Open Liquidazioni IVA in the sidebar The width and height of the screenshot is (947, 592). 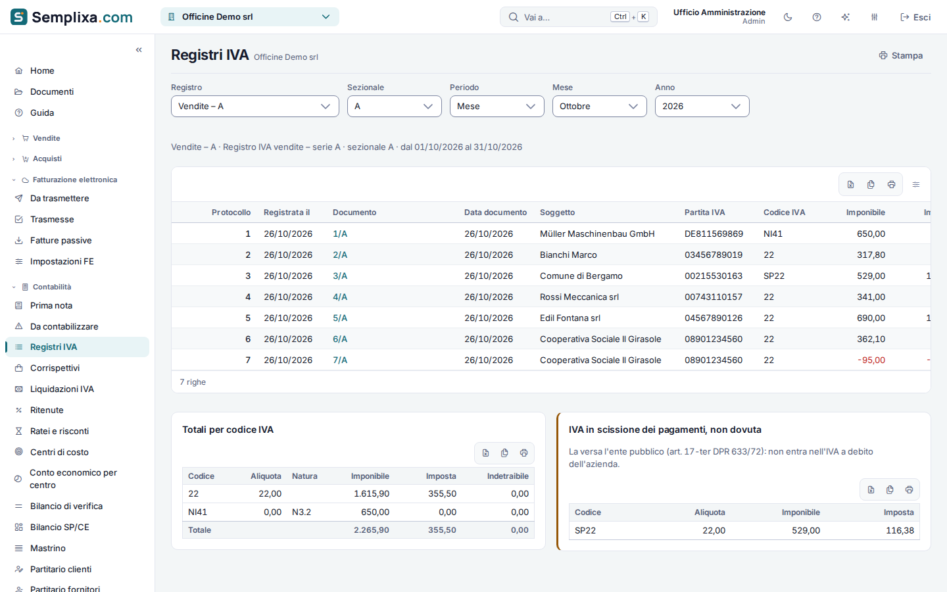78,389
